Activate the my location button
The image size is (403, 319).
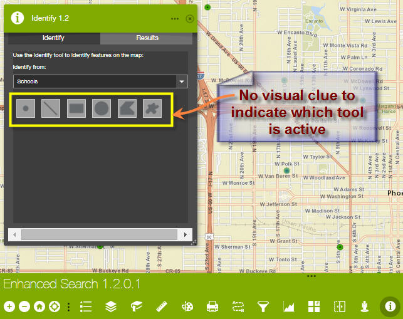coord(55,306)
